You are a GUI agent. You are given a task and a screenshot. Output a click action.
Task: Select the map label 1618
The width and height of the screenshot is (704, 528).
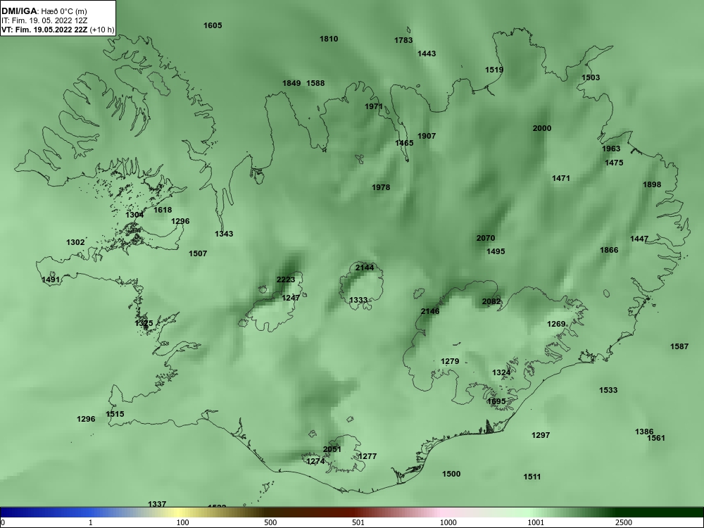click(x=163, y=210)
